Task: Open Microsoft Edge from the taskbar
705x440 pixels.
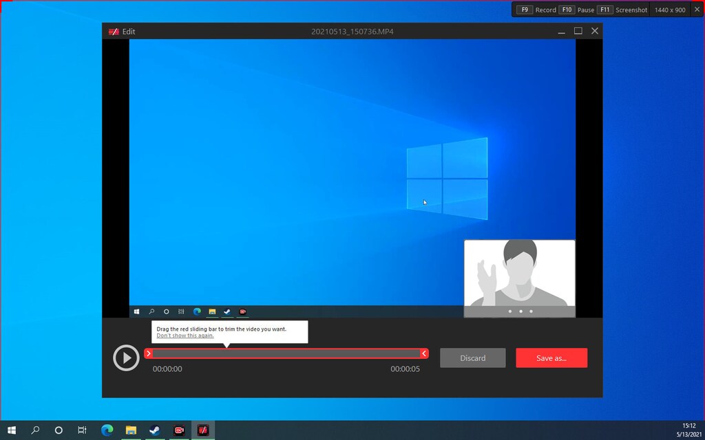Action: 107,430
